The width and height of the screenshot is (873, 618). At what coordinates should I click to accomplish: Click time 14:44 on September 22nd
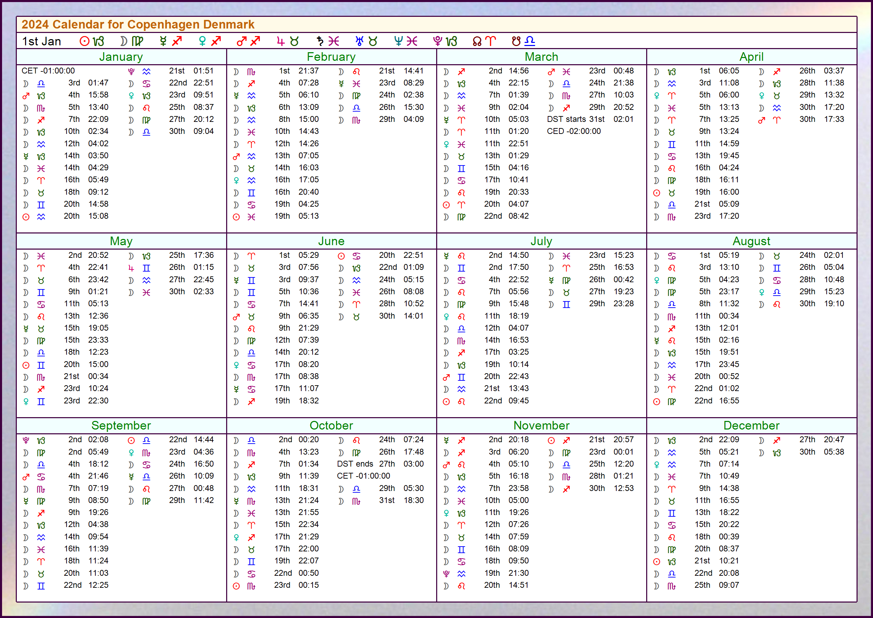click(x=203, y=439)
